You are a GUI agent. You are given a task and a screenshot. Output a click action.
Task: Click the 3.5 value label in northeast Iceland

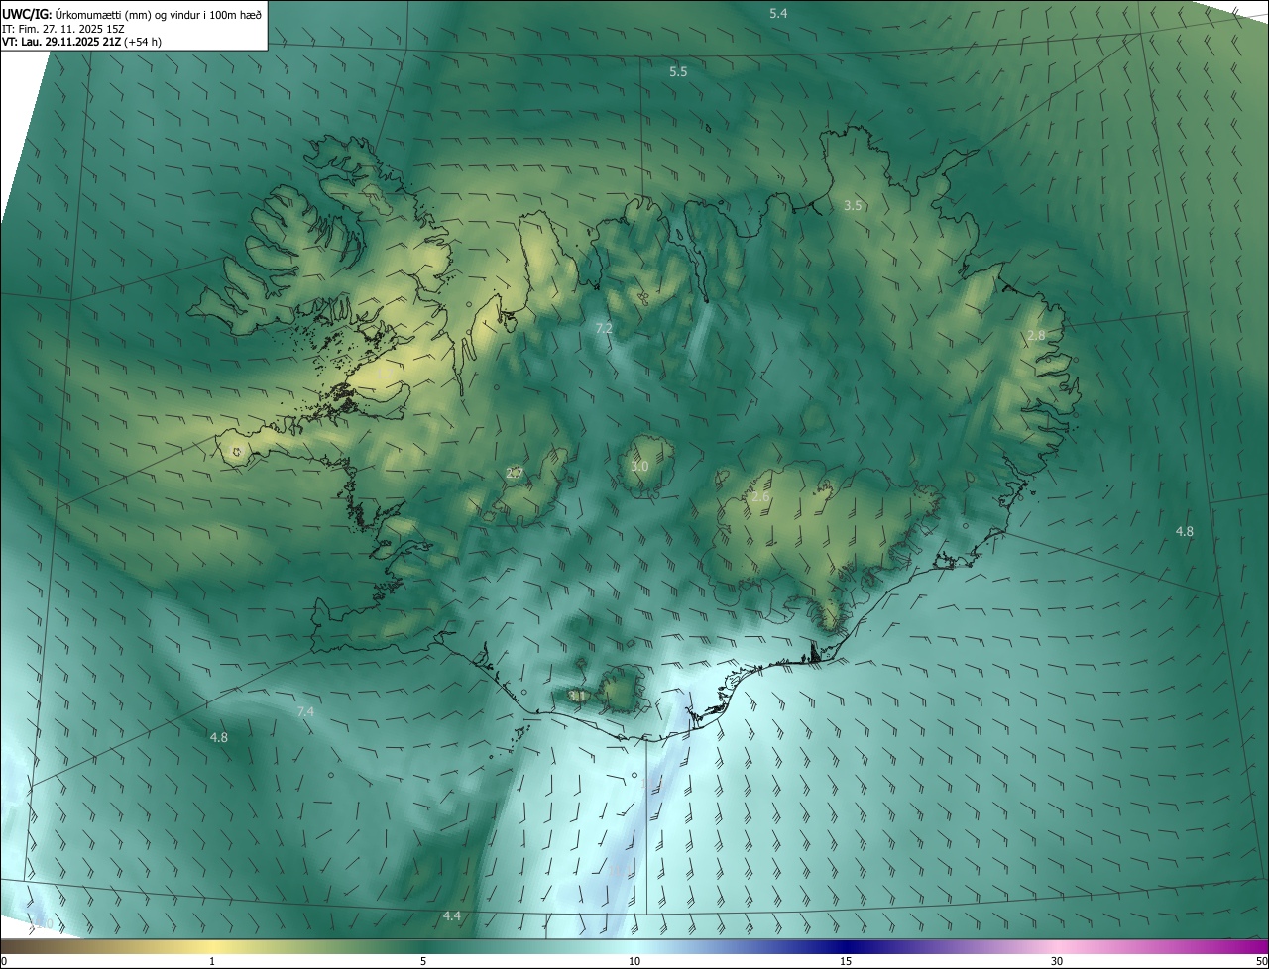pyautogui.click(x=853, y=205)
